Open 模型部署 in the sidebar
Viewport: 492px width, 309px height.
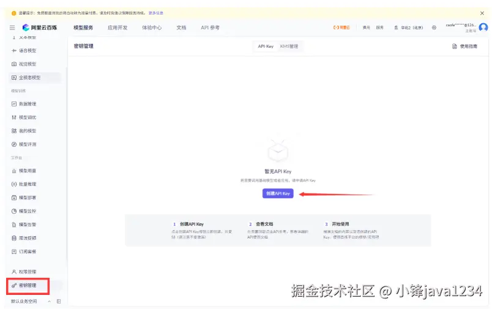24,198
